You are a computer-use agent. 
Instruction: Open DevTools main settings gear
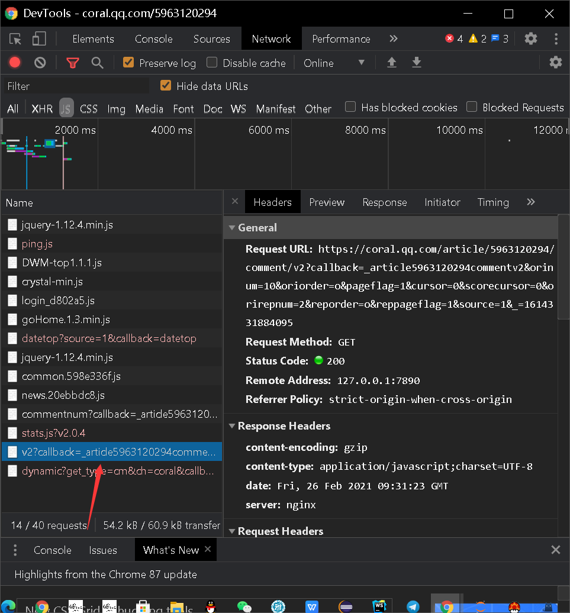click(x=530, y=38)
